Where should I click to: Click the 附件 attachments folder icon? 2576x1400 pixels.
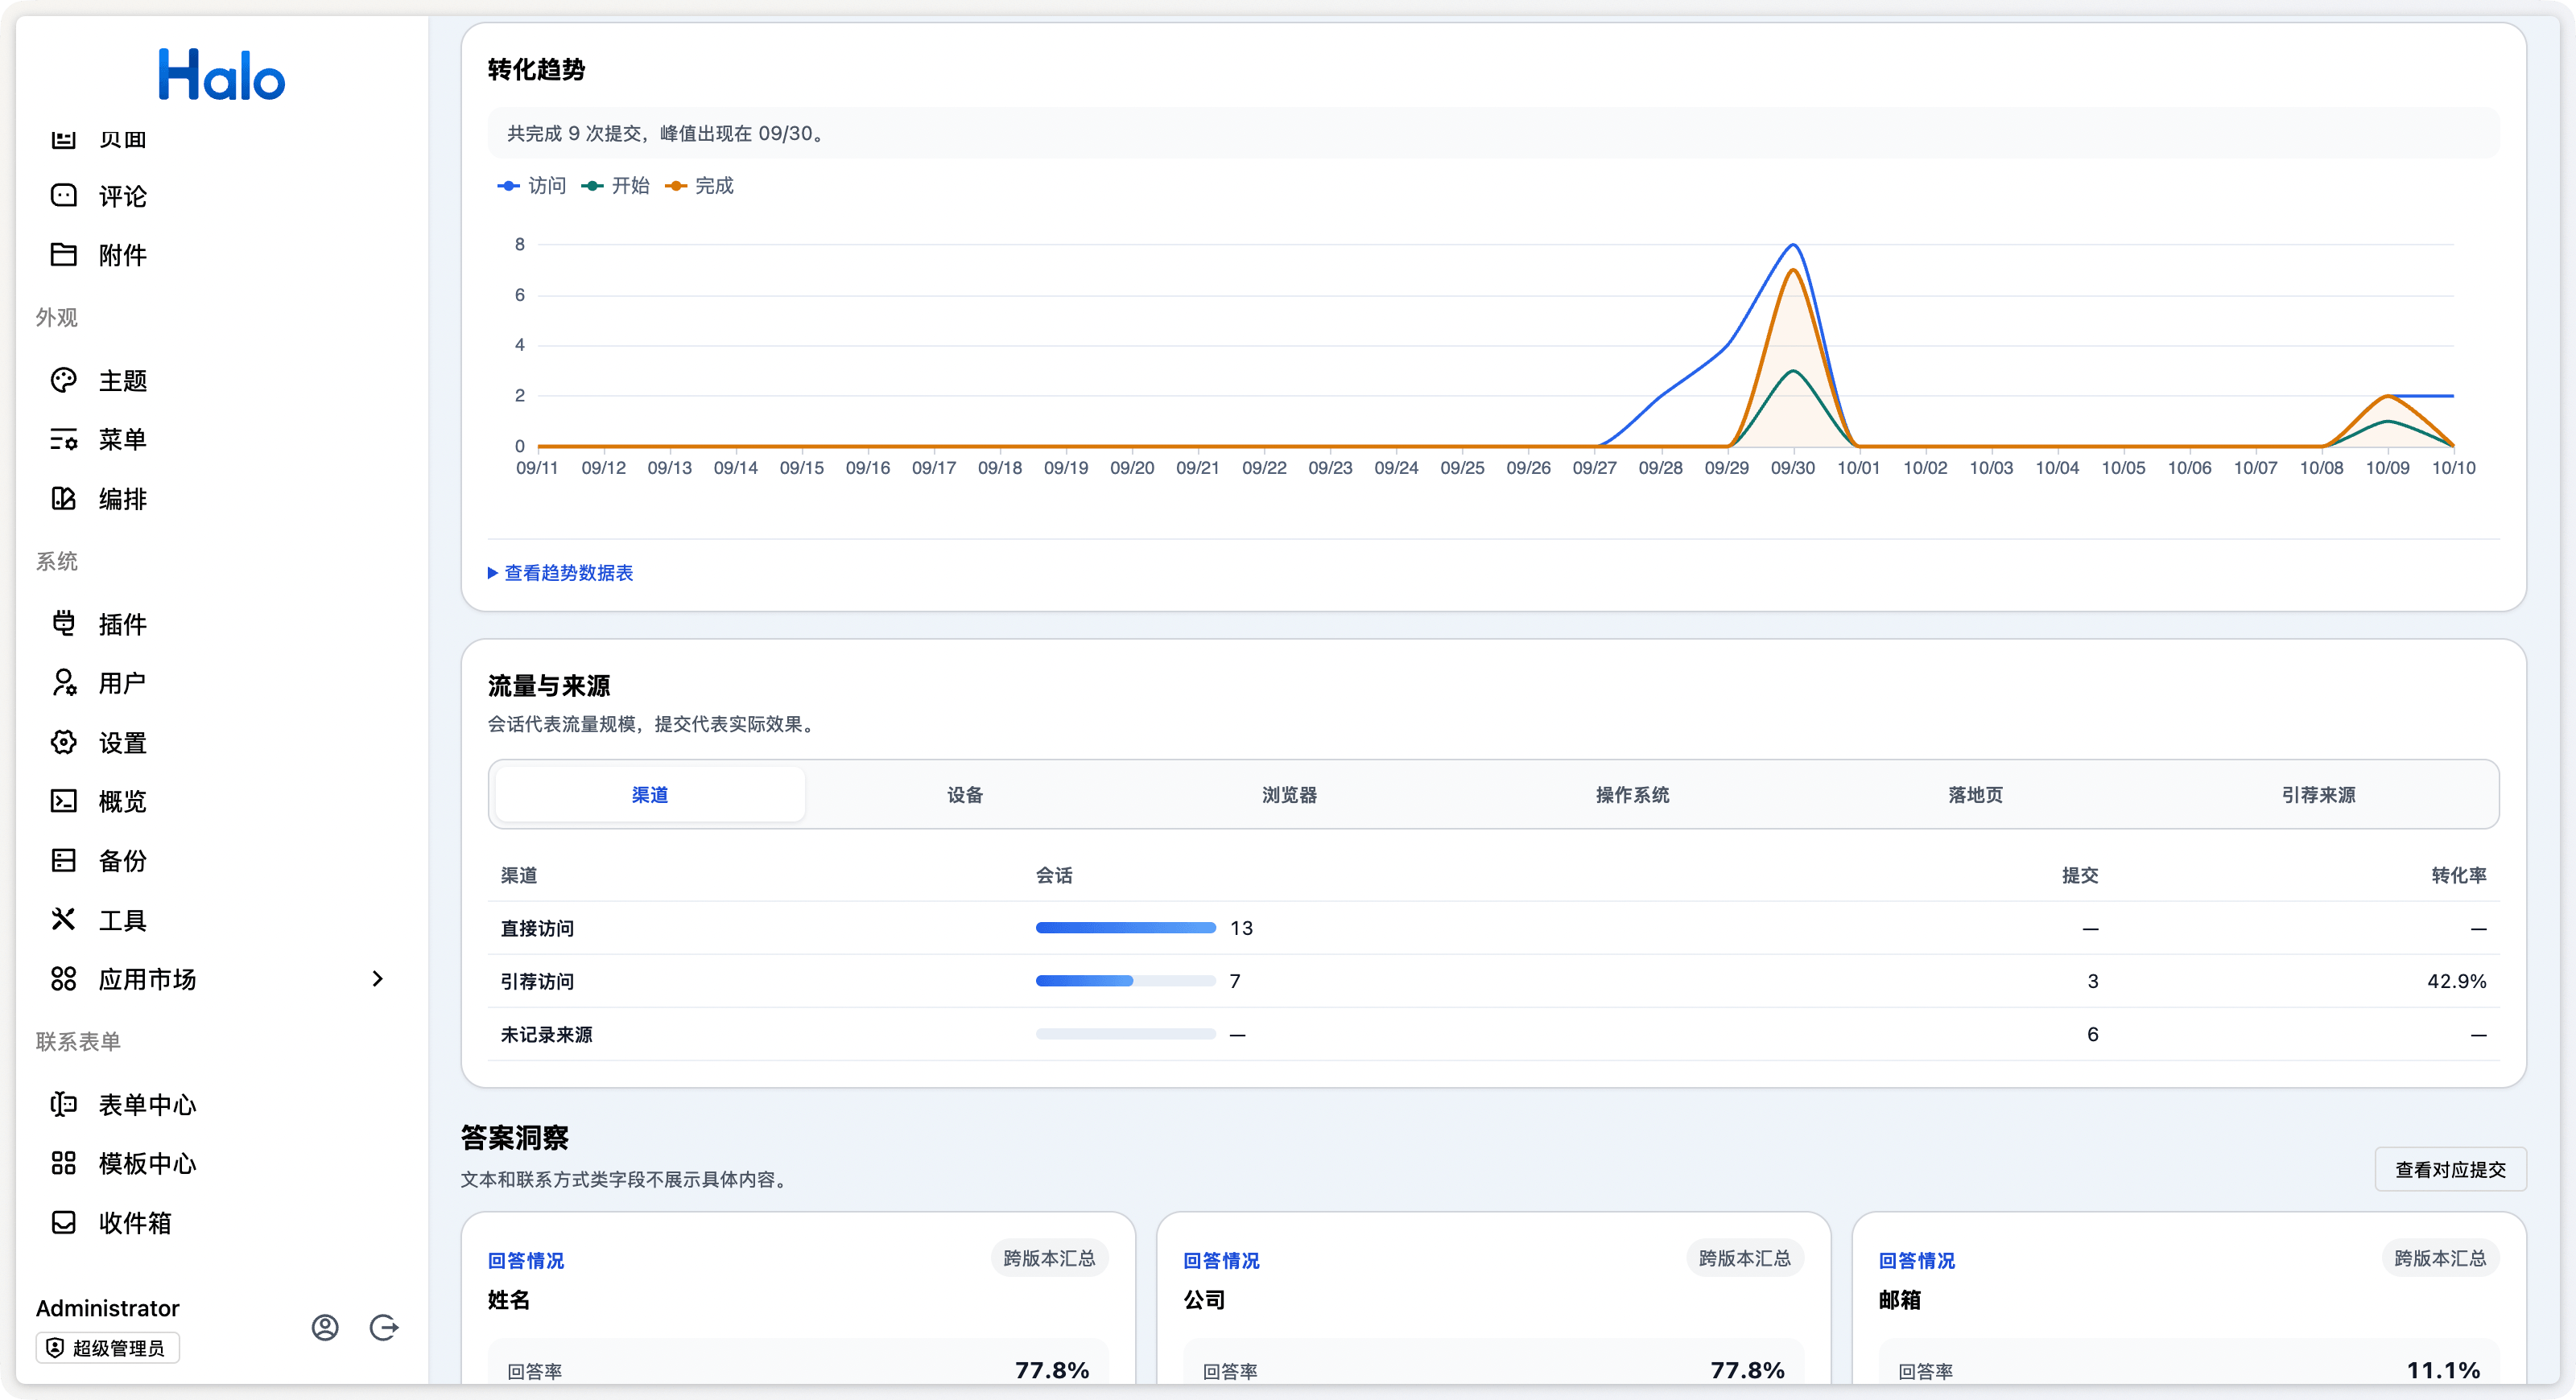(63, 255)
